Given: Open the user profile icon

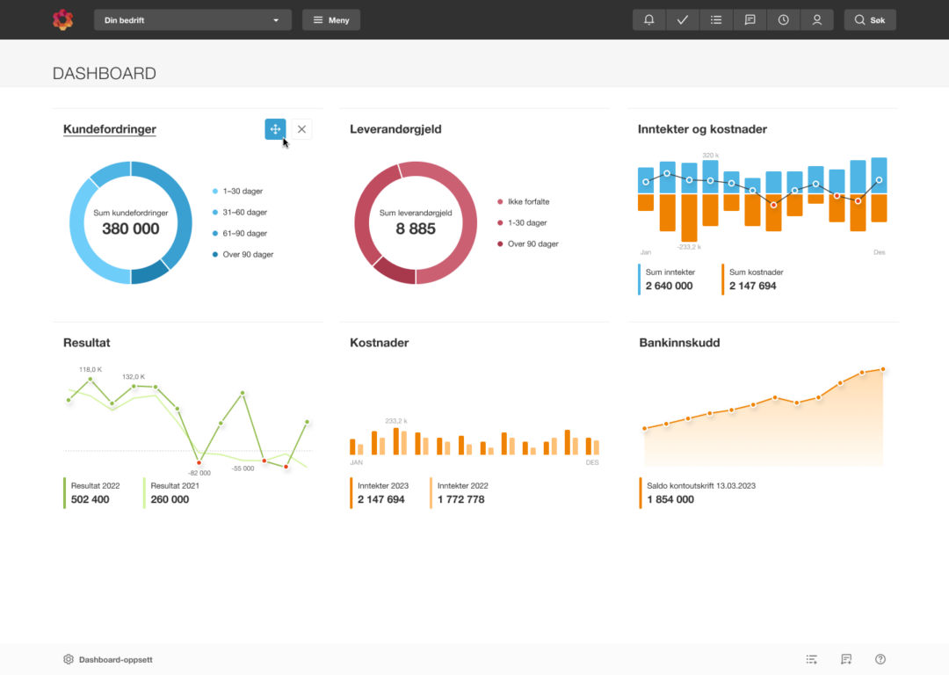Looking at the screenshot, I should point(817,19).
